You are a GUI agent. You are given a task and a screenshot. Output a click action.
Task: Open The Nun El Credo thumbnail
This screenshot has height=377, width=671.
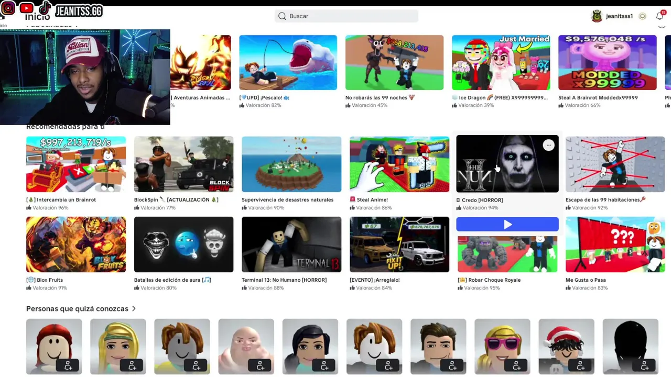[x=507, y=164]
